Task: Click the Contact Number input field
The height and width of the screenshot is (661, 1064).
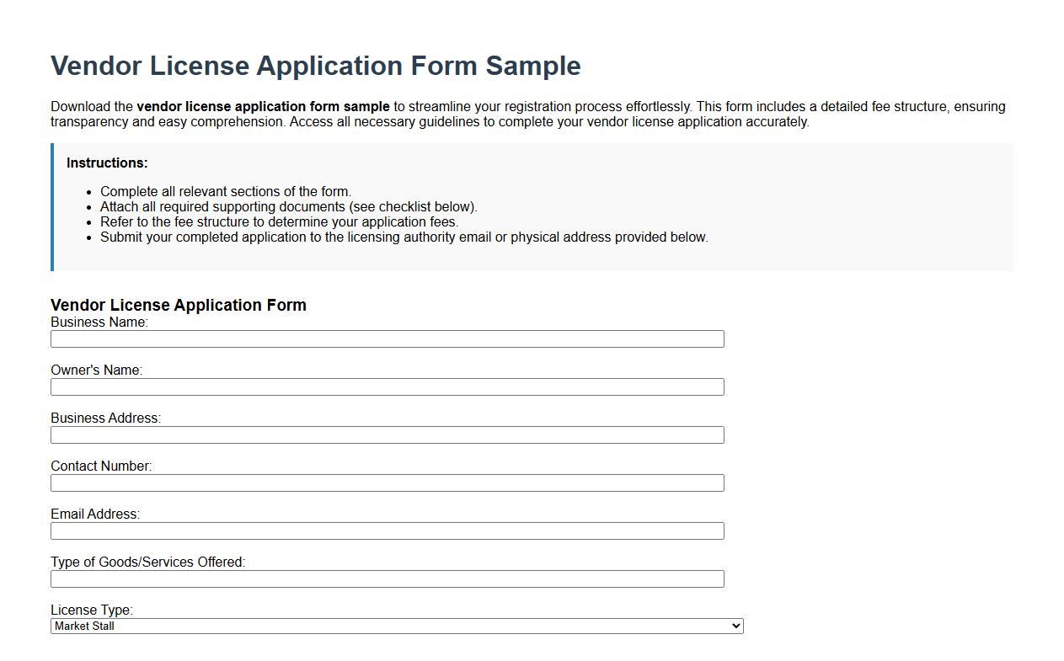Action: tap(388, 482)
